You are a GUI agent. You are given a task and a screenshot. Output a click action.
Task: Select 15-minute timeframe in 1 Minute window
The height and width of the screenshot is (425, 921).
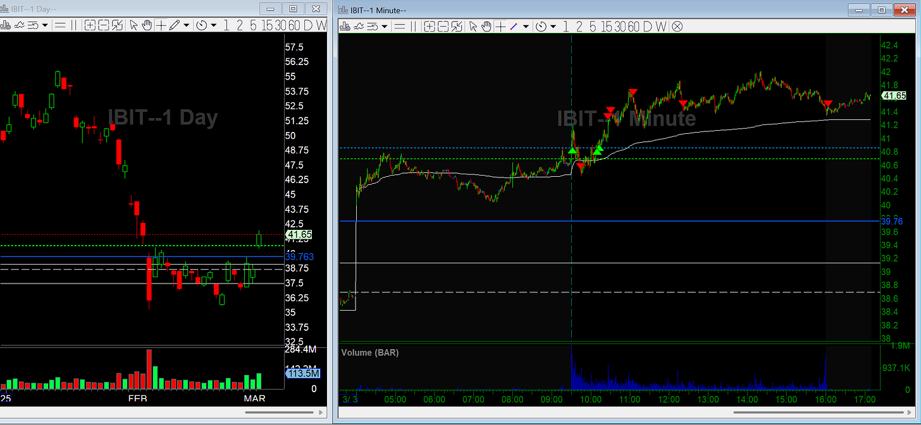(x=607, y=25)
